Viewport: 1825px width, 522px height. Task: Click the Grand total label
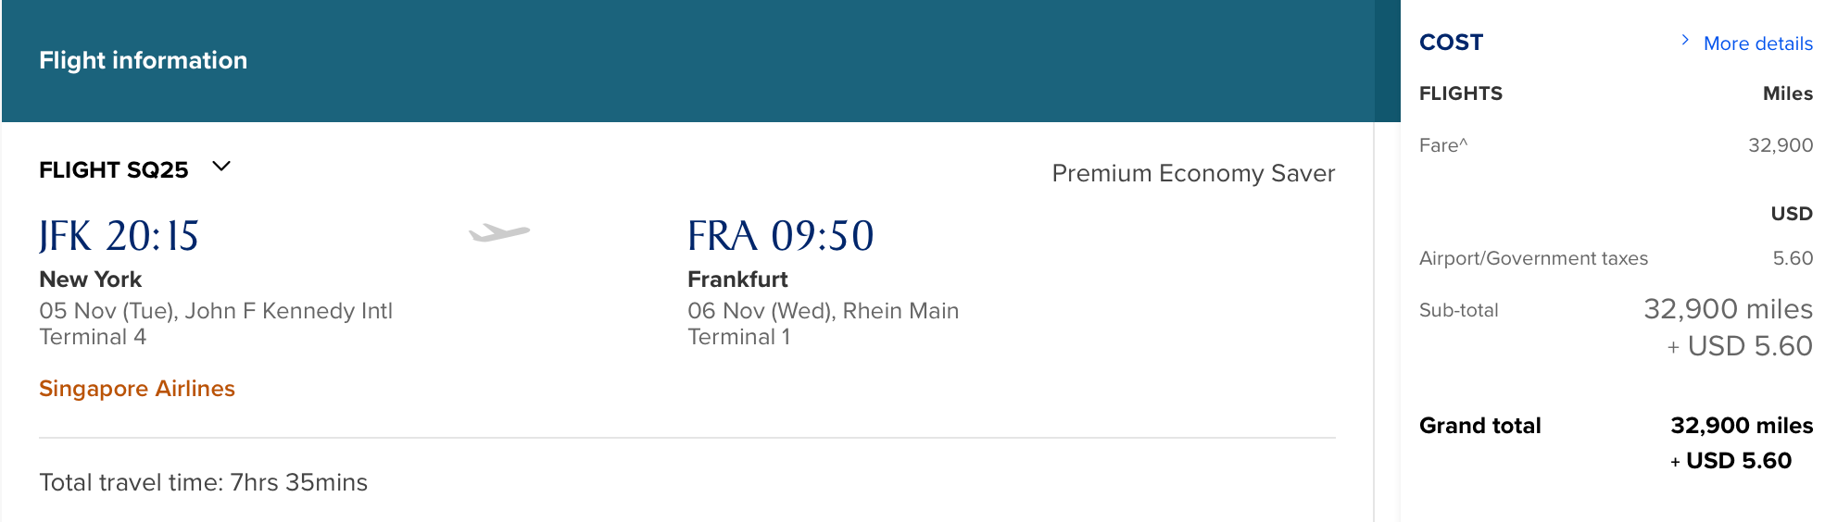click(1479, 426)
